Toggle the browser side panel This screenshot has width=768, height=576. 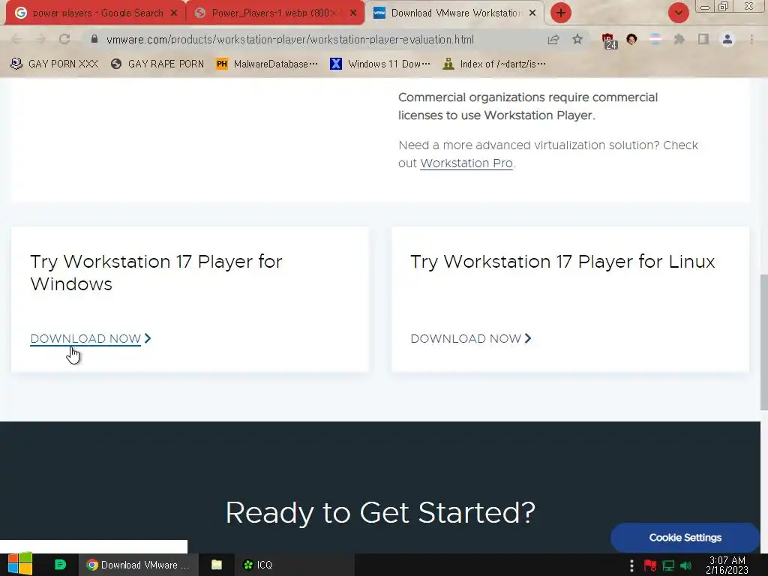[x=703, y=40]
